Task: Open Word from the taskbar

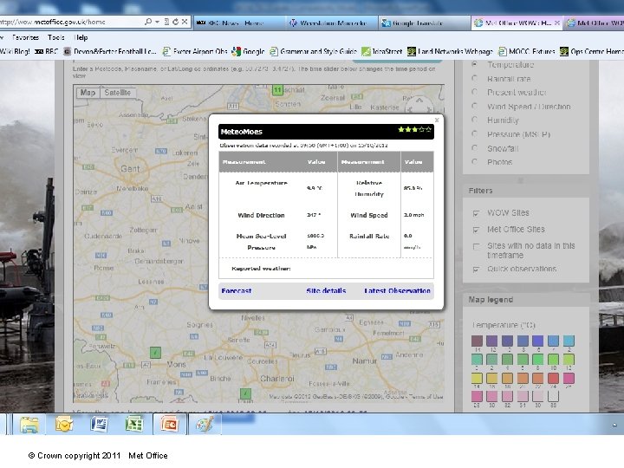Action: pos(99,424)
